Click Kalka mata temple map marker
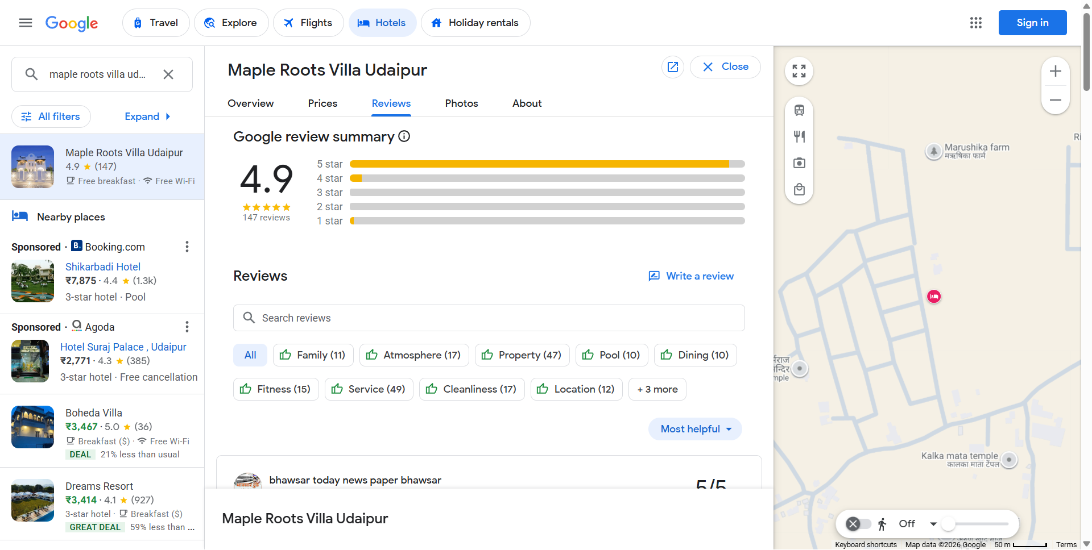 (1009, 460)
